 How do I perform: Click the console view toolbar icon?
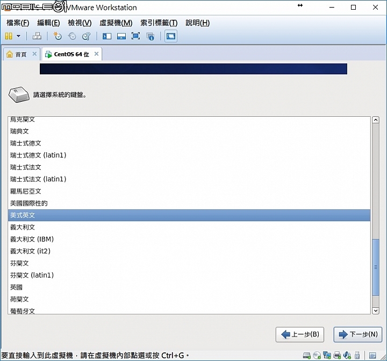coord(171,36)
